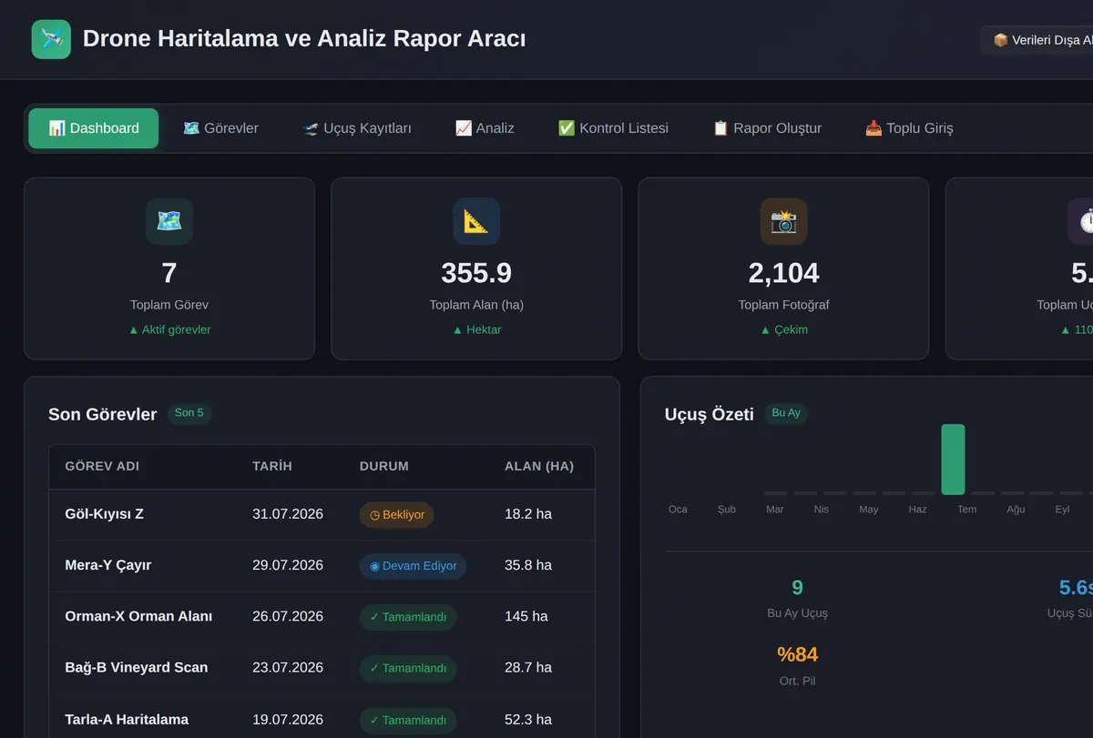Open the Kontrol Listesi tab

[613, 128]
